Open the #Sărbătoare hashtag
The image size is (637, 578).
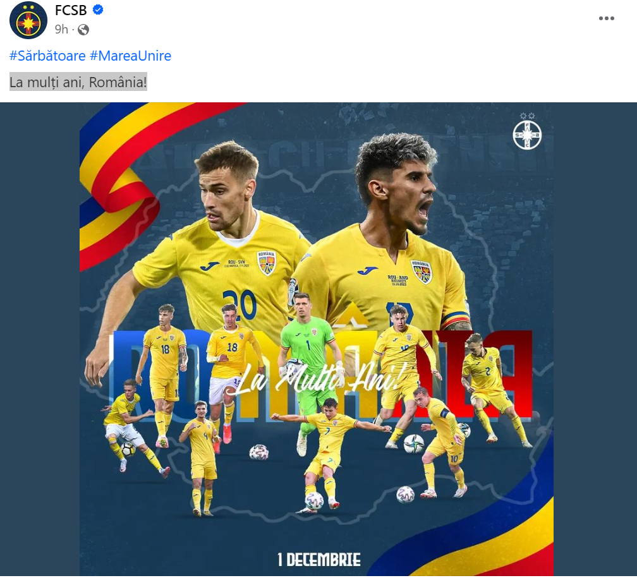pyautogui.click(x=47, y=56)
